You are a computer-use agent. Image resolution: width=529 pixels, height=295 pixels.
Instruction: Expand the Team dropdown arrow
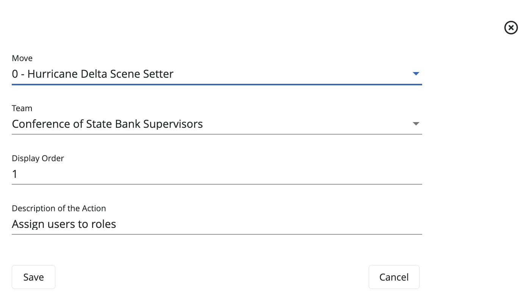point(416,124)
